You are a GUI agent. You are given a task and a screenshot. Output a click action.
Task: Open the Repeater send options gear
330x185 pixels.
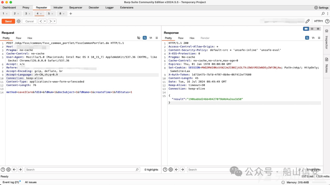pyautogui.click(x=19, y=21)
